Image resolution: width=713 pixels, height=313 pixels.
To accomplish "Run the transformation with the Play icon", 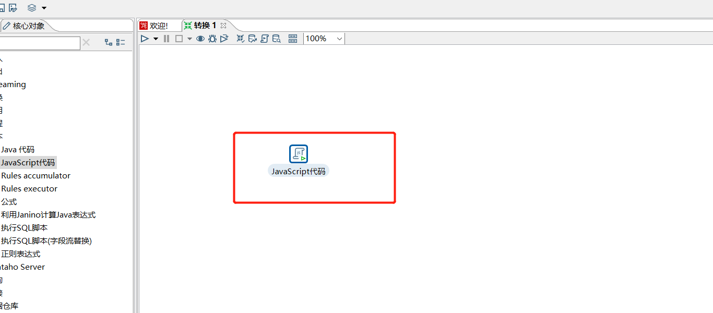I will point(145,39).
